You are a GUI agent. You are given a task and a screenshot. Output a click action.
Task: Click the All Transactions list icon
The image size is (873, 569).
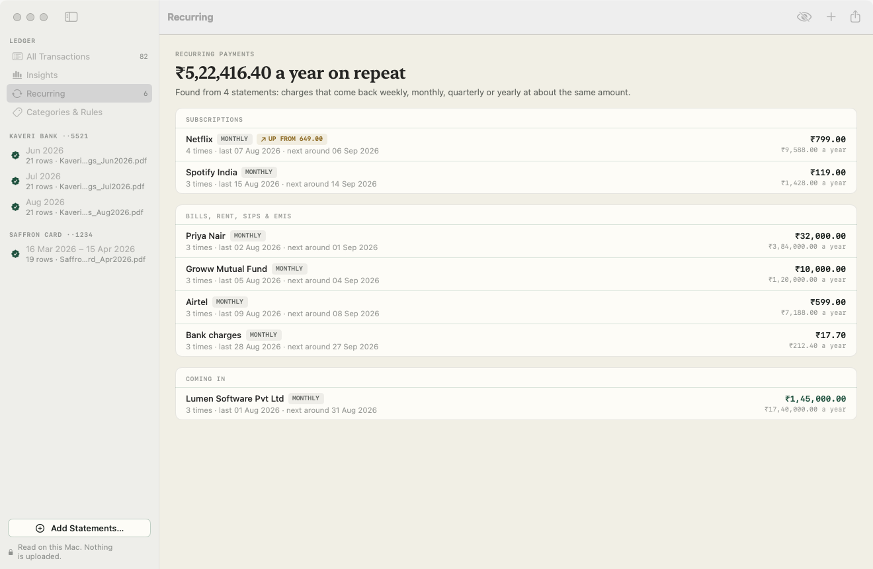(x=17, y=56)
